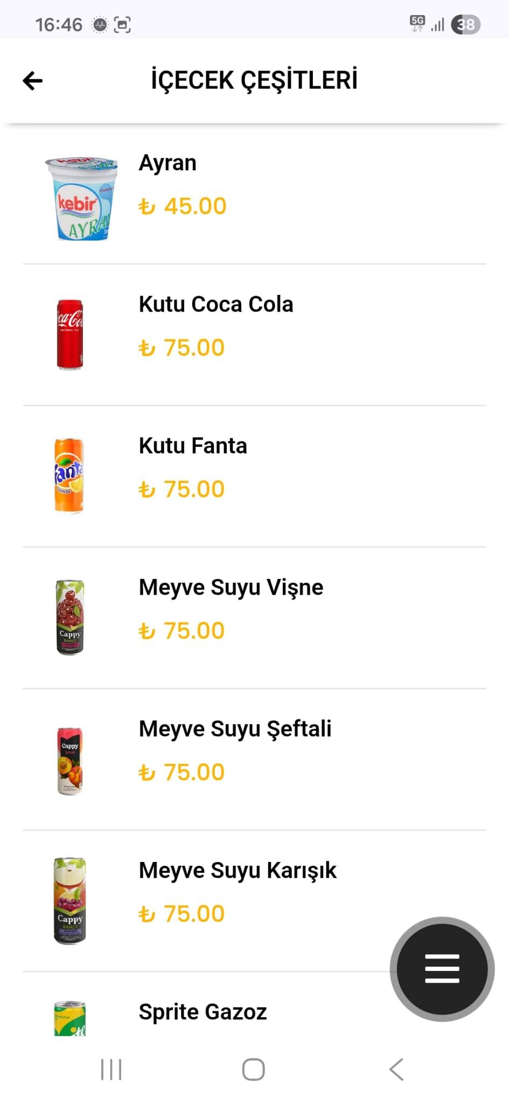Tap Android back chevron navigation icon
Viewport: 509px width, 1104px height.
click(x=396, y=1069)
